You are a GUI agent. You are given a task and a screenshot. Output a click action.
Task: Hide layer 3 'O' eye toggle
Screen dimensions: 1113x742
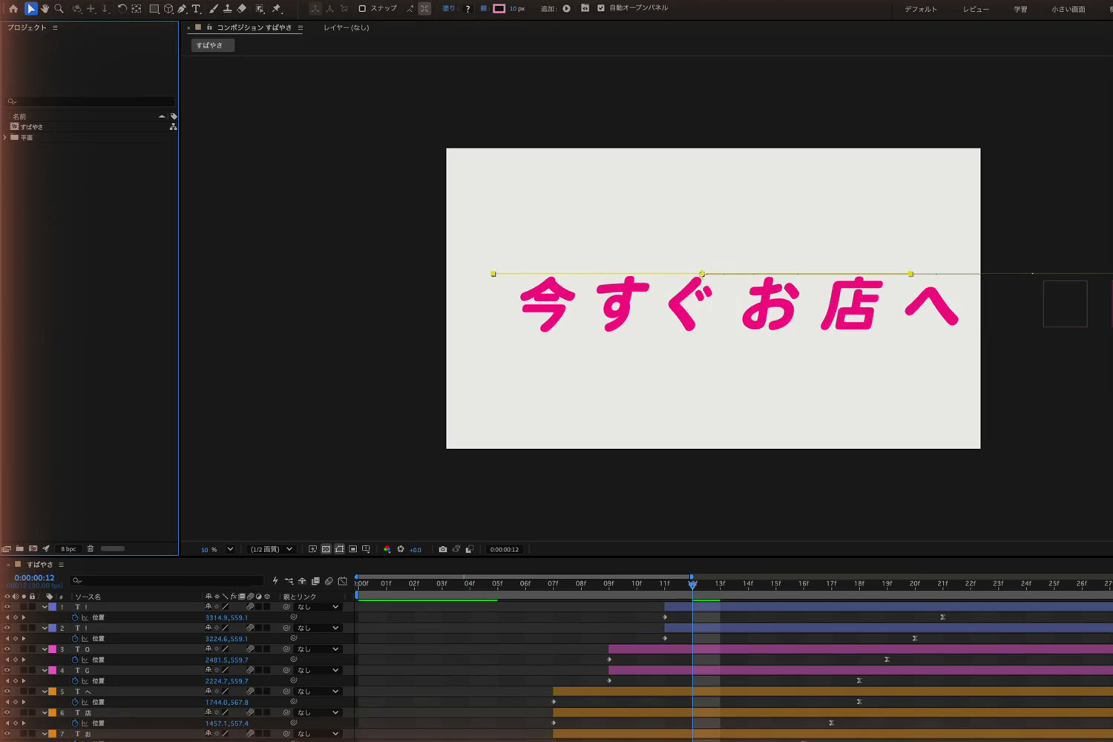[x=7, y=649]
